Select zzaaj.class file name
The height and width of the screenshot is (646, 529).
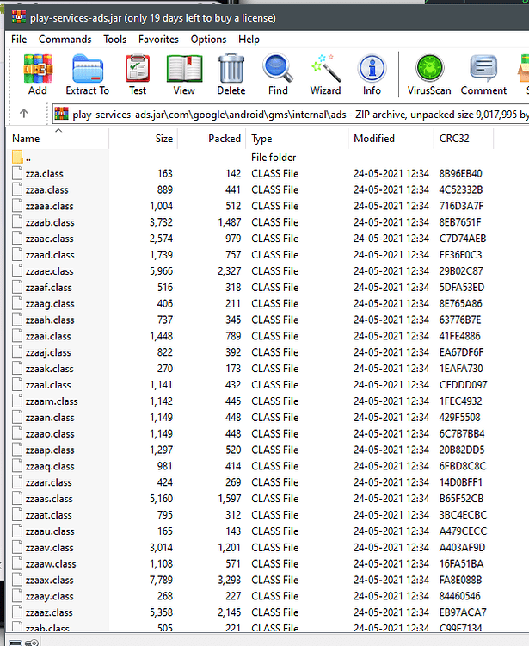tap(48, 352)
